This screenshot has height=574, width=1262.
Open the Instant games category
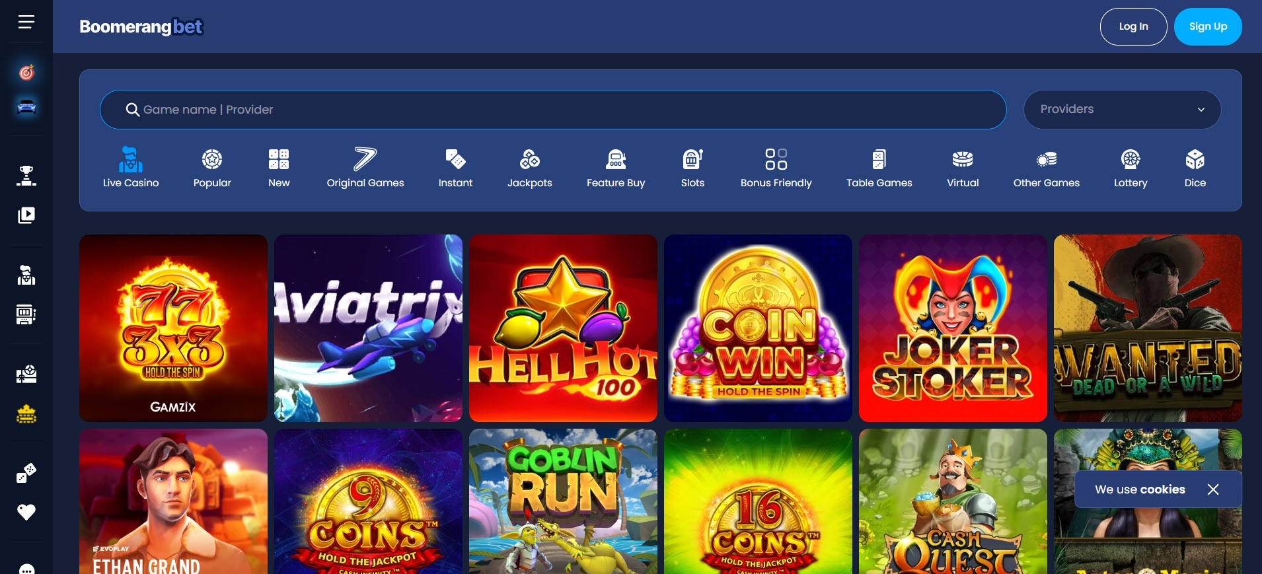coord(455,168)
